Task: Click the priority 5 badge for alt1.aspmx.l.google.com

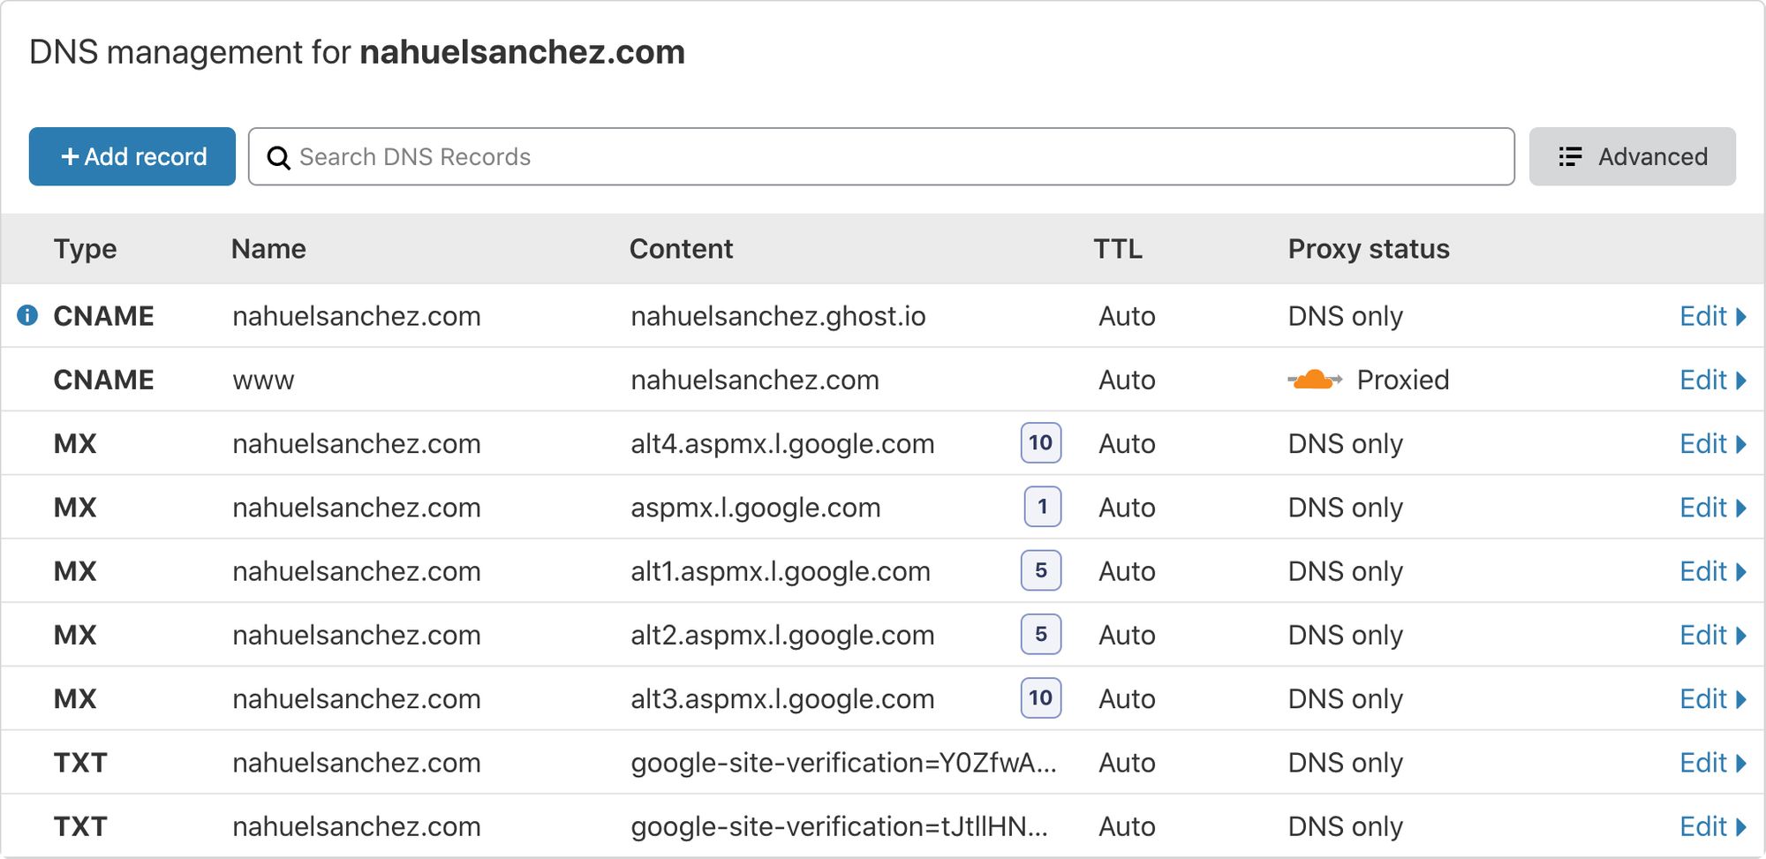Action: [1040, 570]
